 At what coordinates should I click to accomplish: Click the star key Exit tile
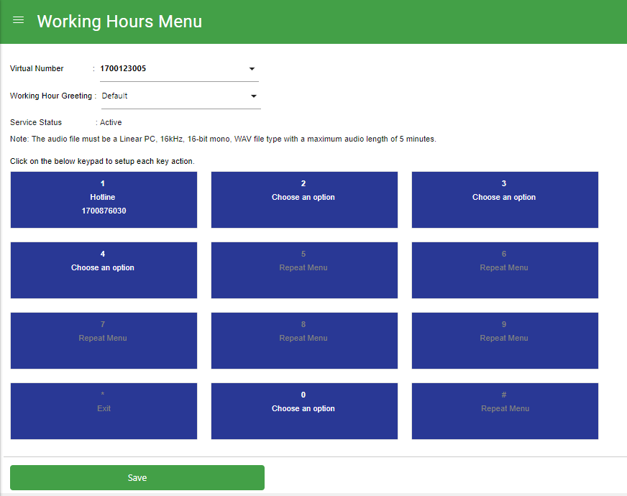(x=104, y=411)
